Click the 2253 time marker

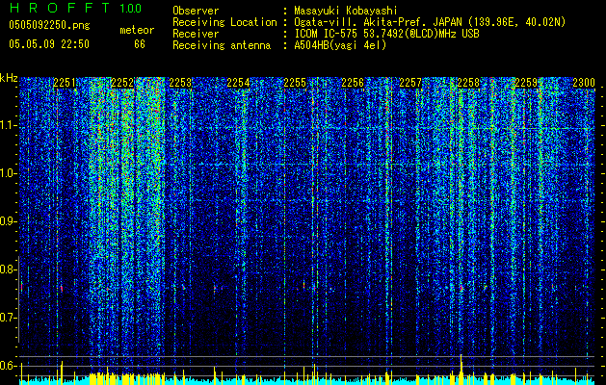point(180,83)
